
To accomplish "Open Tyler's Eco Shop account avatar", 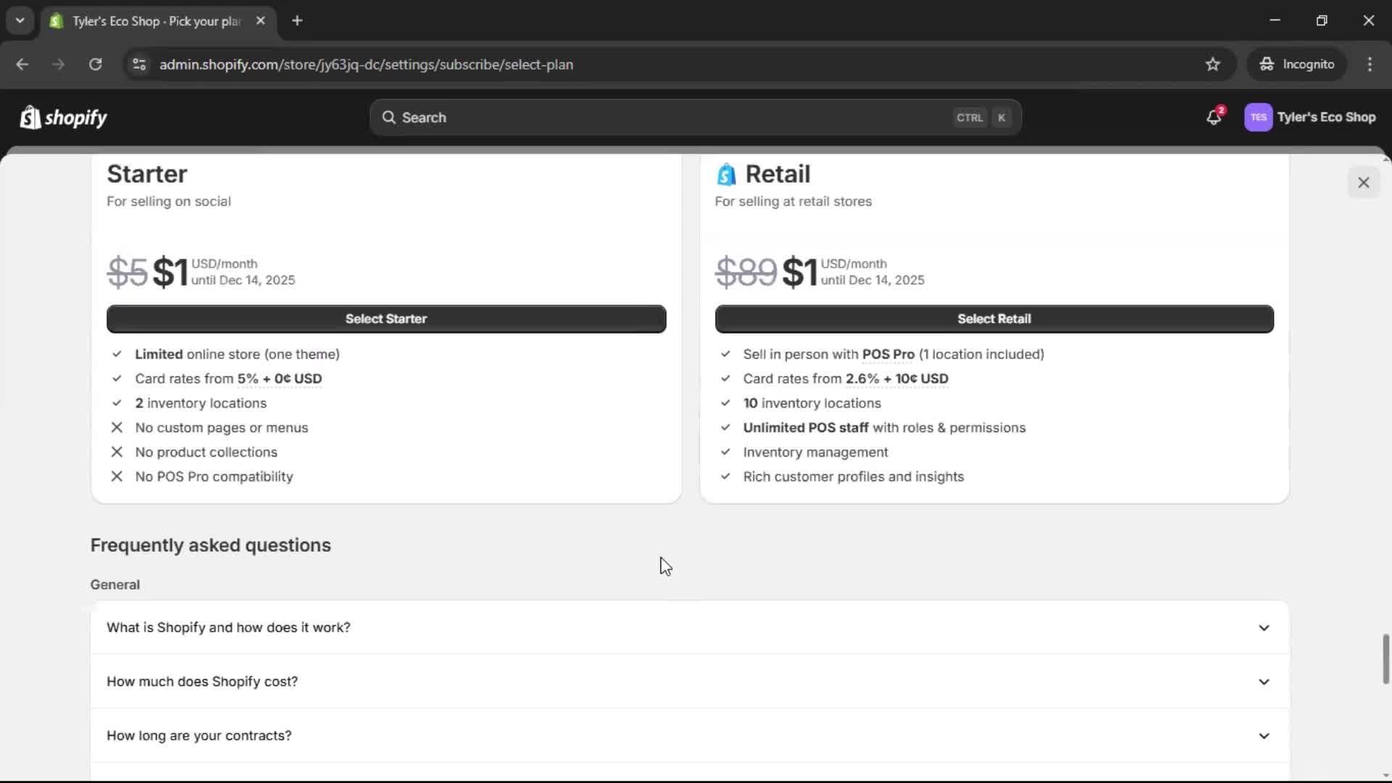I will coord(1258,117).
